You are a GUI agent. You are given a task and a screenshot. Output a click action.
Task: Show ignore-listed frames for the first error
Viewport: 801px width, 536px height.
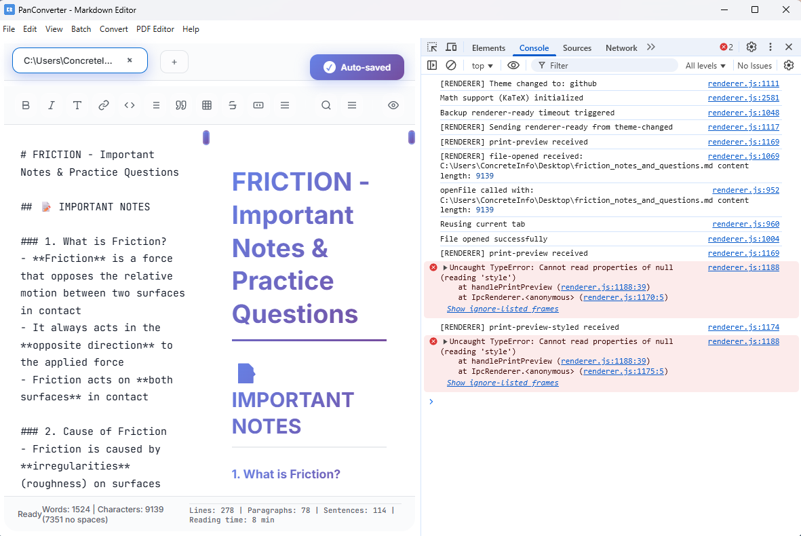(502, 309)
